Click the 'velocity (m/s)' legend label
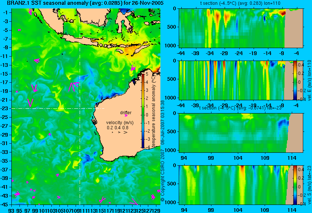312x213 pixels. point(120,122)
